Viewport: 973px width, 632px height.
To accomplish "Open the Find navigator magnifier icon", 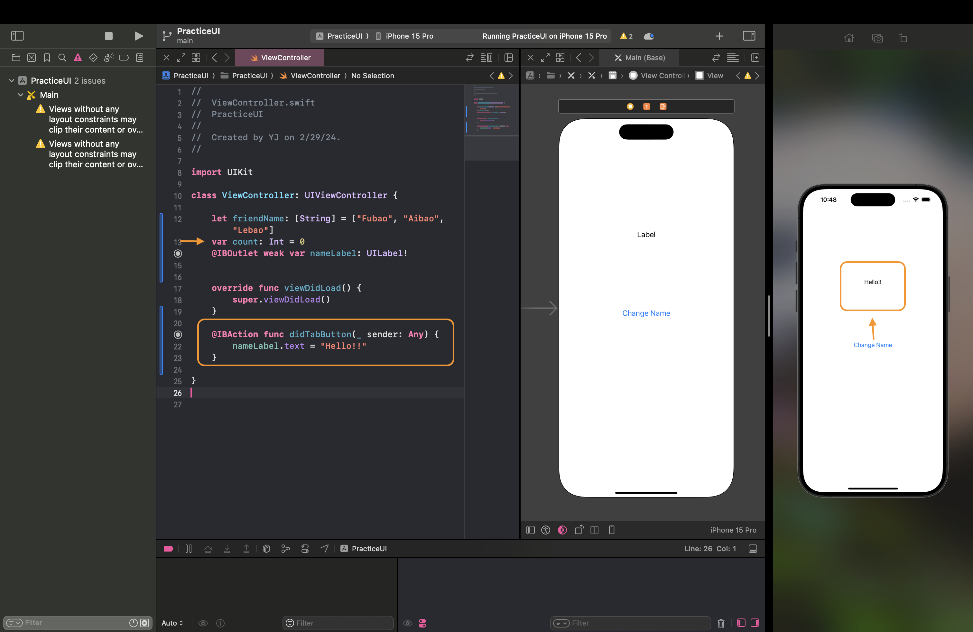I will [62, 58].
